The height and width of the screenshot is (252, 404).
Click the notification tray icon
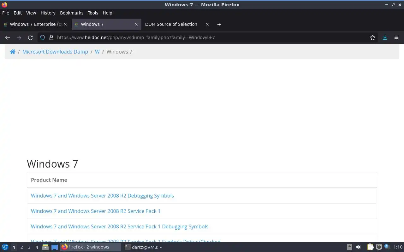[387, 247]
